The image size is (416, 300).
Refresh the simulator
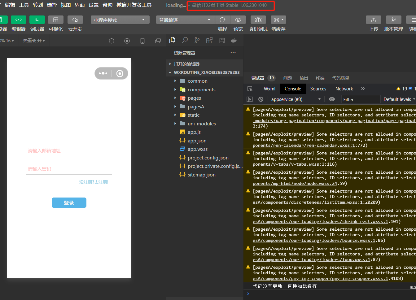[112, 41]
